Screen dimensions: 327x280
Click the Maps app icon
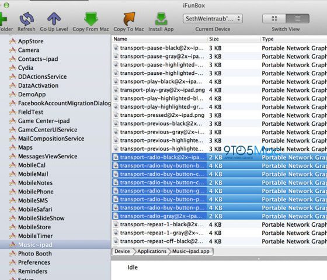pos(13,147)
